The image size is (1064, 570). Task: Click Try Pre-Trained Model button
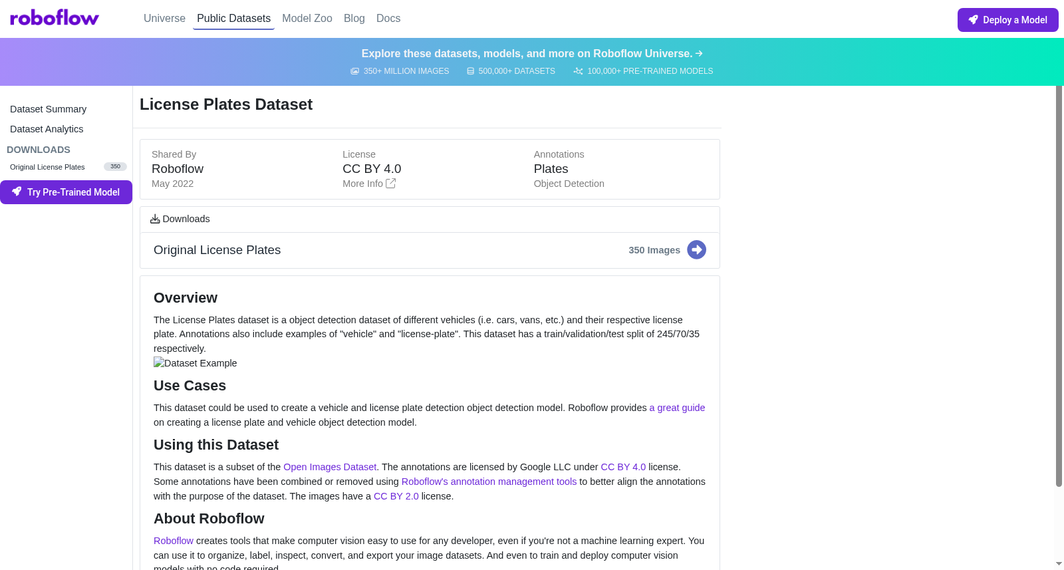point(66,192)
